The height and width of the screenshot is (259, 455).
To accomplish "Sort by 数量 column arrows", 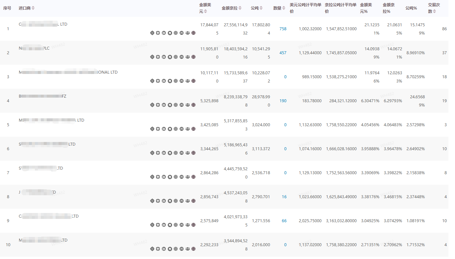I will [x=284, y=8].
